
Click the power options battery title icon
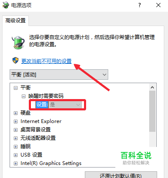click(x=5, y=5)
